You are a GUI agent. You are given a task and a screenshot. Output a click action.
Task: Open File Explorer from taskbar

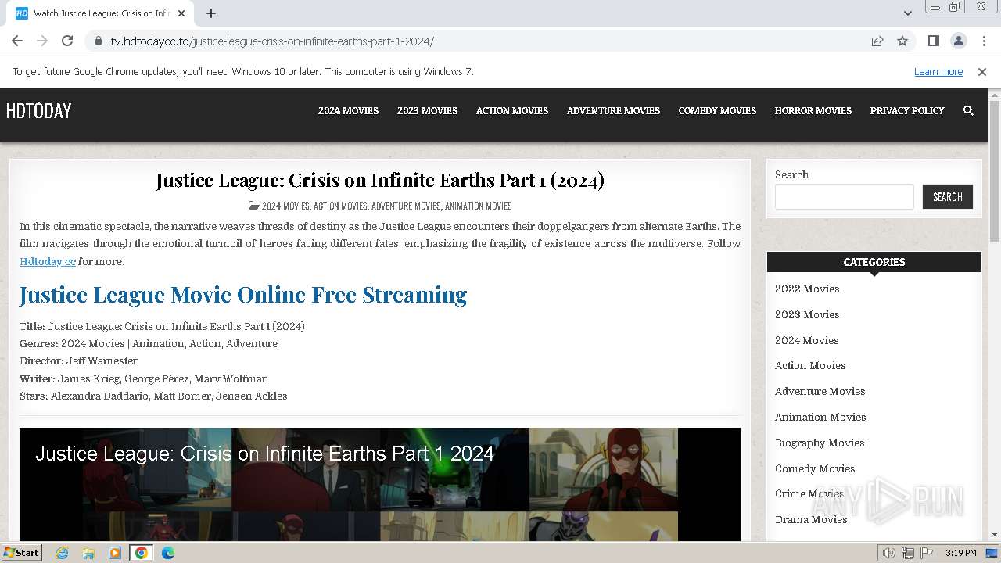pos(88,553)
